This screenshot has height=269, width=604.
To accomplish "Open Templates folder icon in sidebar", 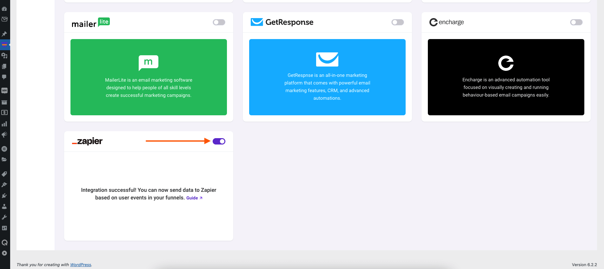I will 4,159.
